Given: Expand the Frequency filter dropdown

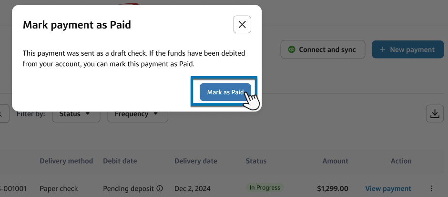Looking at the screenshot, I should 138,114.
